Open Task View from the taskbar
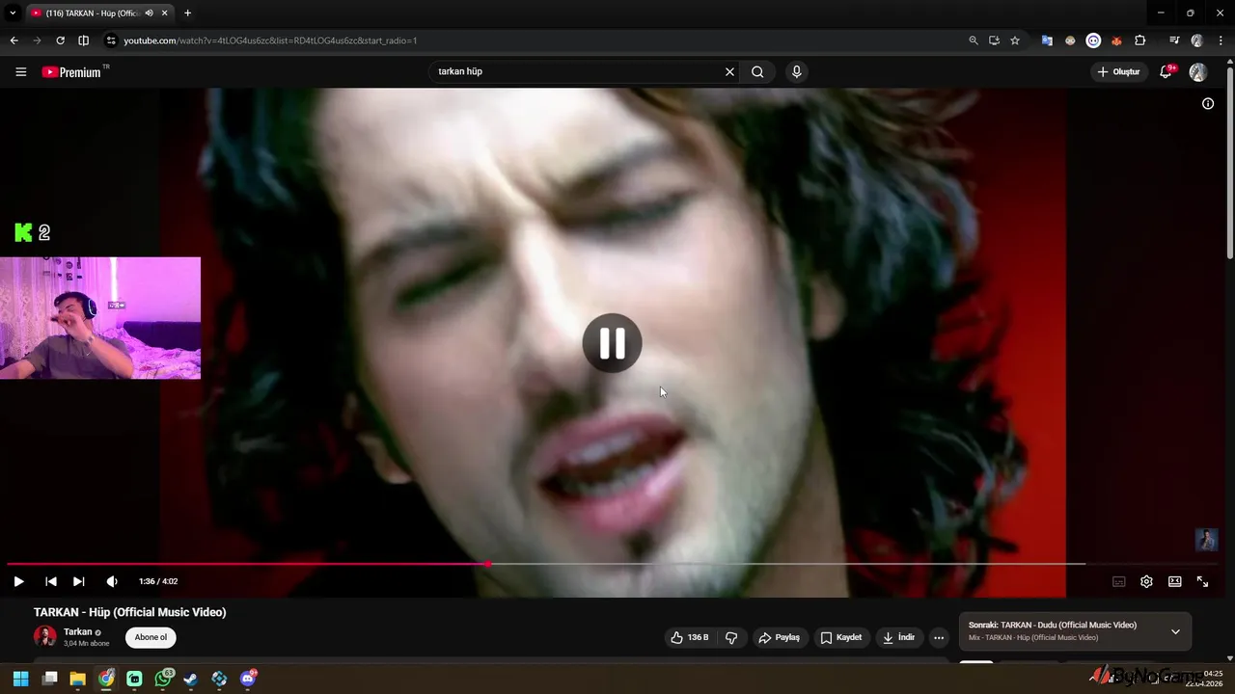 click(50, 679)
